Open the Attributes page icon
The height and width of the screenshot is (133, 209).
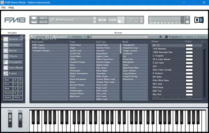click(6, 45)
